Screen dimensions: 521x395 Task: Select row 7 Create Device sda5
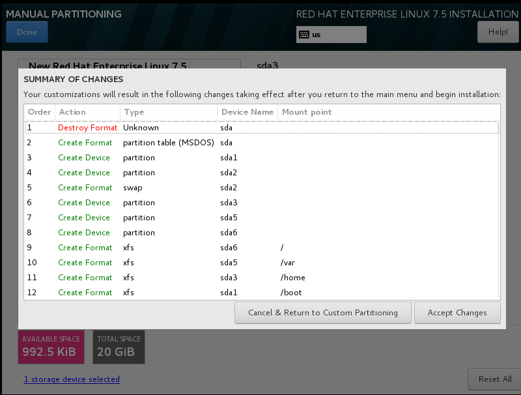click(x=262, y=218)
